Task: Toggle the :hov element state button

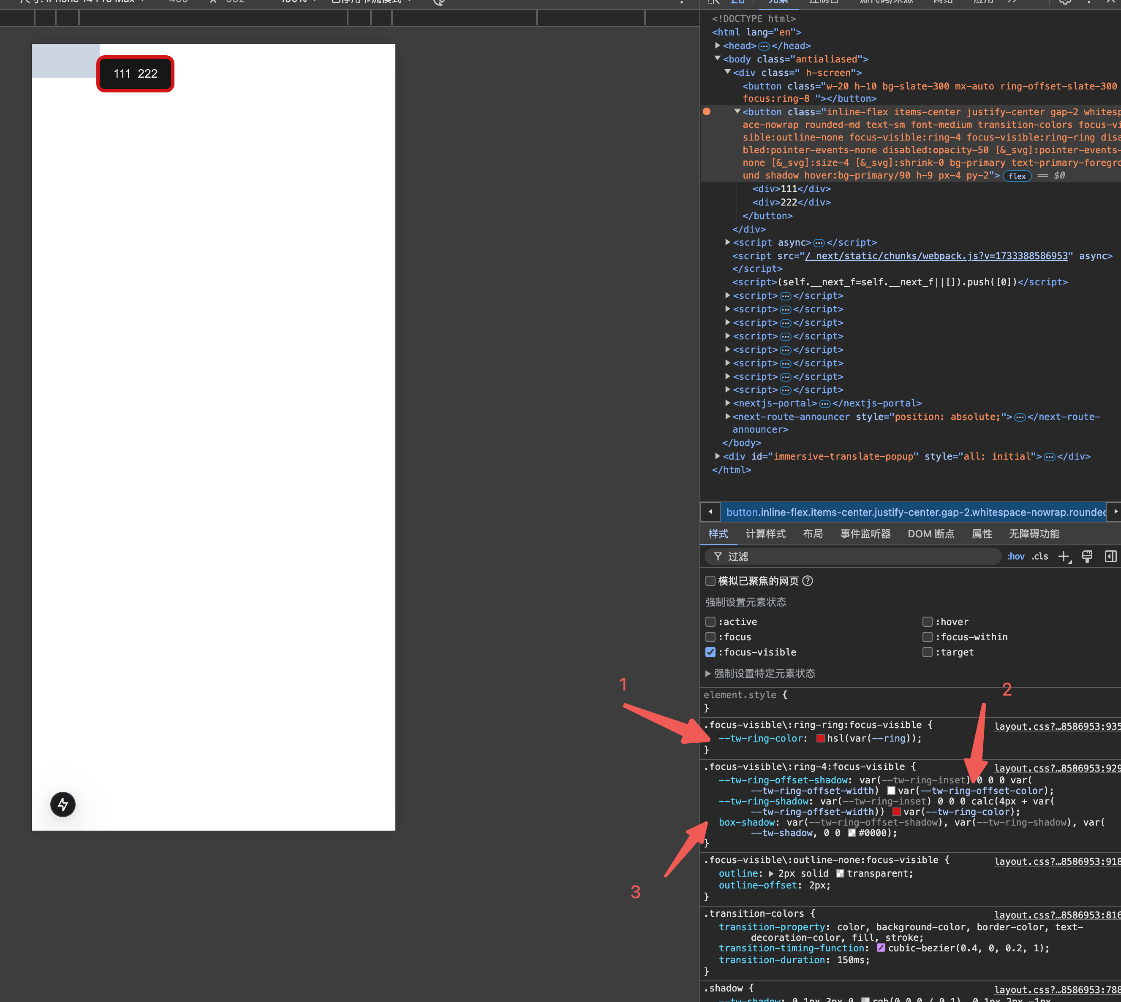Action: coord(1016,557)
